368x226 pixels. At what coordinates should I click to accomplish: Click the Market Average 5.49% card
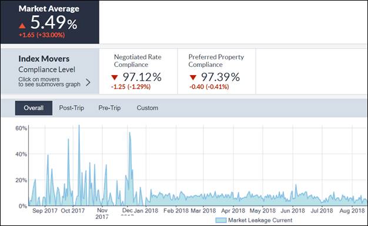(50, 22)
